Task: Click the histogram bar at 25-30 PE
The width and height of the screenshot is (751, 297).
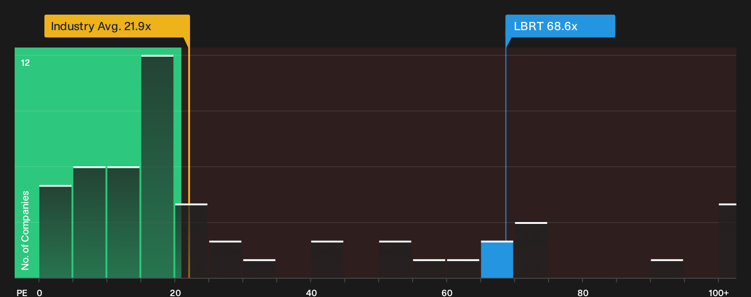Action: pos(225,260)
